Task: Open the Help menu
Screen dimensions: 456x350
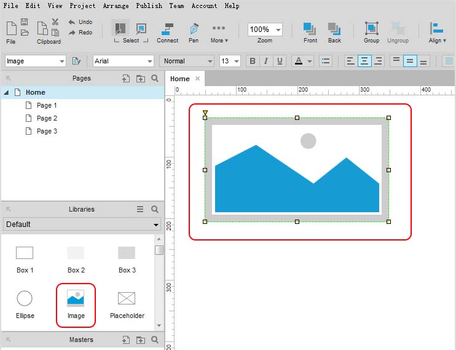Action: (x=232, y=6)
